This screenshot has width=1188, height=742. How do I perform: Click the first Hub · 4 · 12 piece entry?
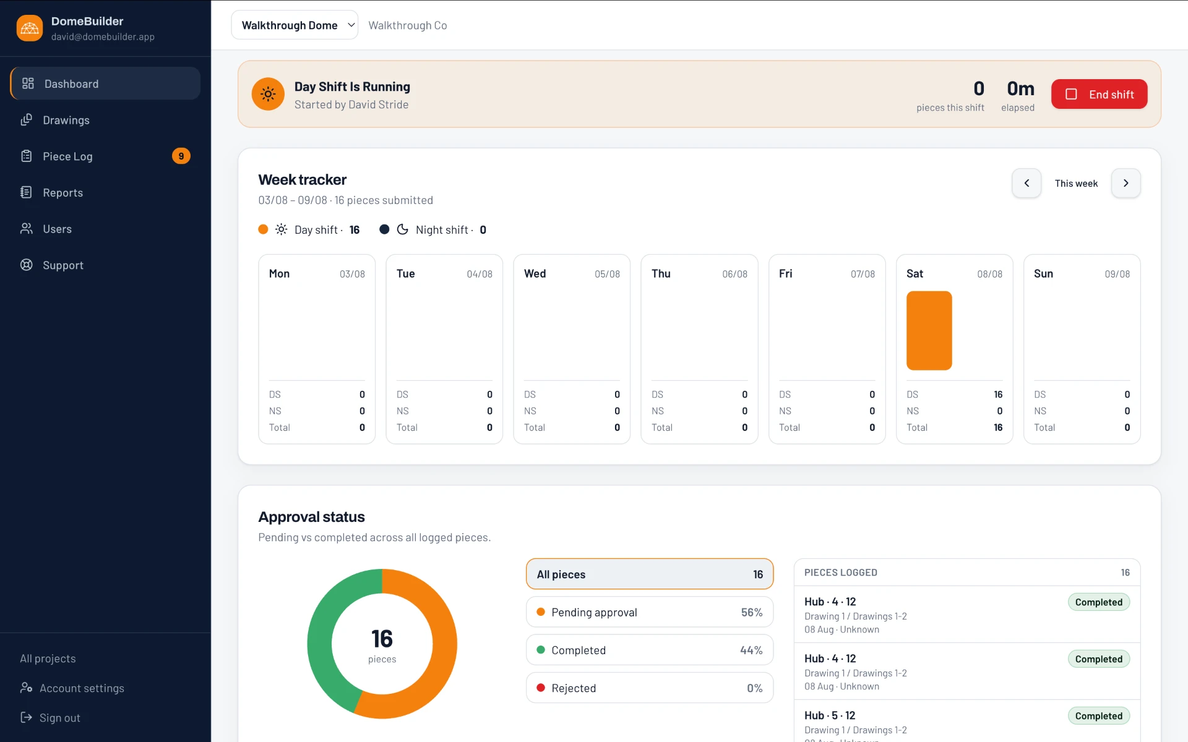(966, 615)
